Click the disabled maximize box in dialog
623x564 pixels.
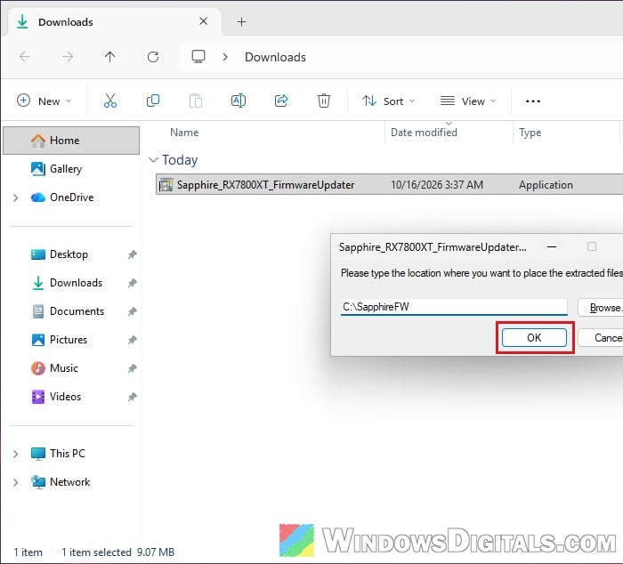[x=592, y=246]
